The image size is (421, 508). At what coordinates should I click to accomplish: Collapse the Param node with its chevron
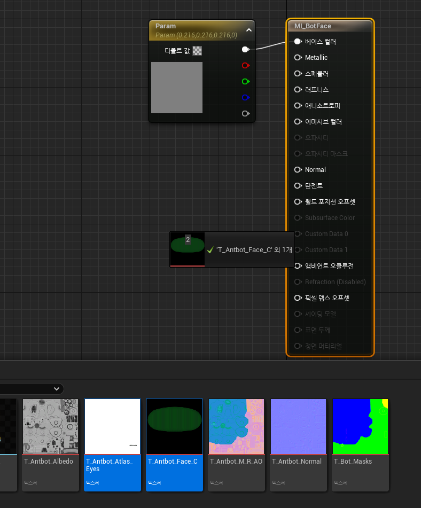(x=249, y=30)
